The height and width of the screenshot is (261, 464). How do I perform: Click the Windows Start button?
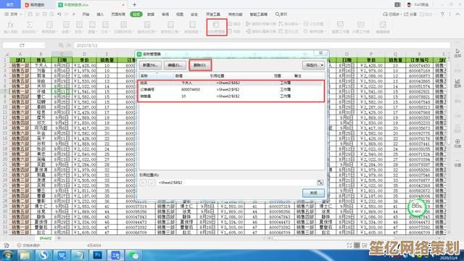[7, 255]
